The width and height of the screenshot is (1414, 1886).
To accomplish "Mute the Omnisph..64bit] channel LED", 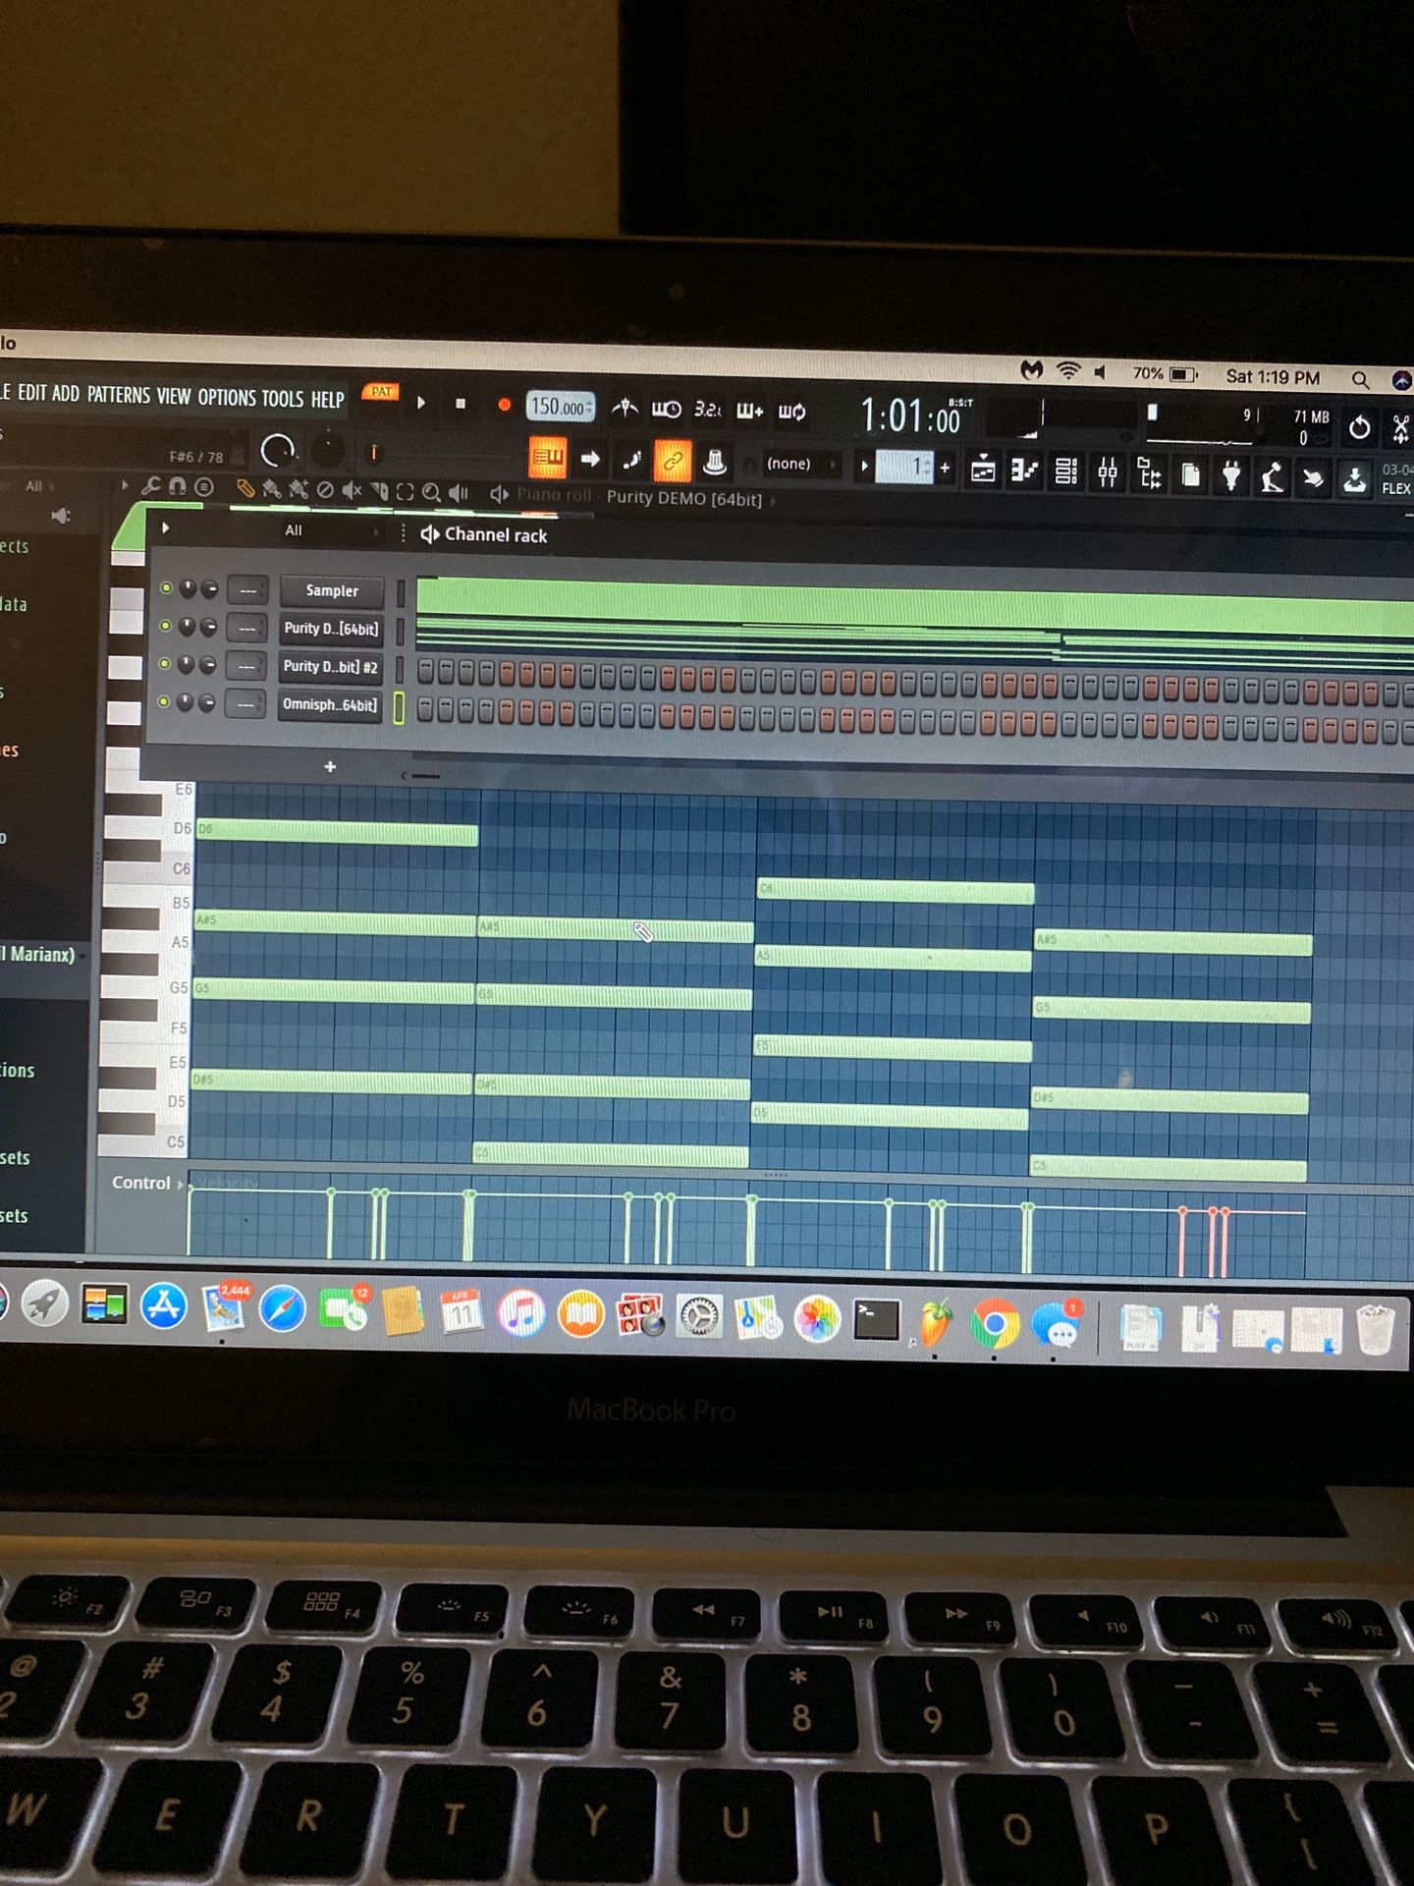I will 164,701.
